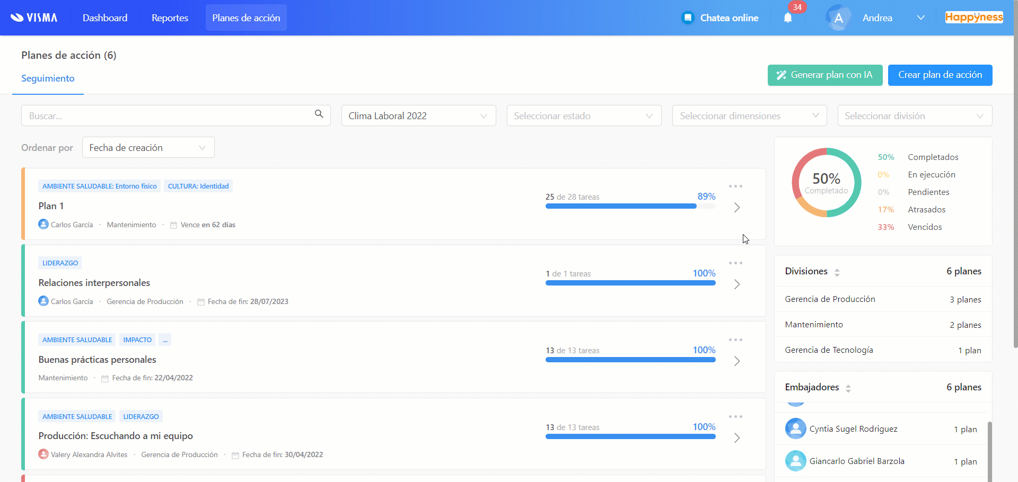This screenshot has height=482, width=1018.
Task: Open the Buenas prácticas personales plan title
Action: click(x=97, y=360)
